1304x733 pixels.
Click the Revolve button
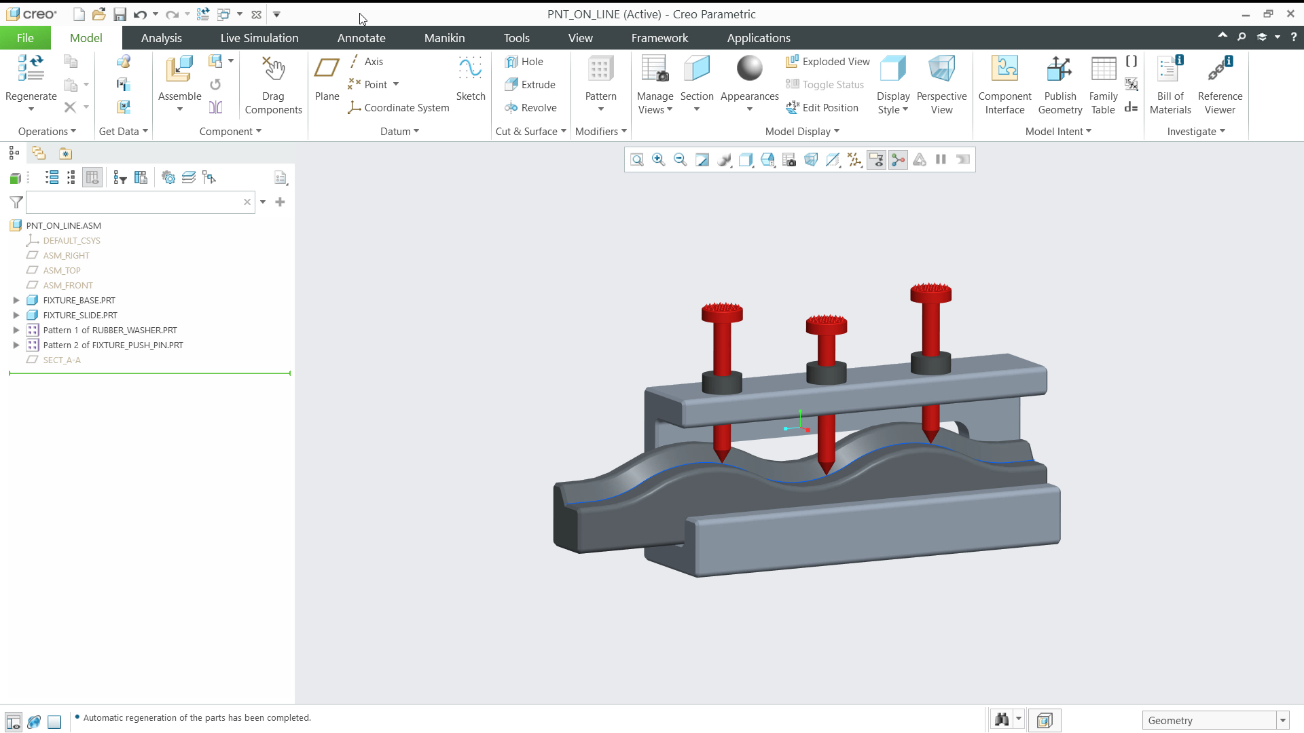click(x=531, y=108)
